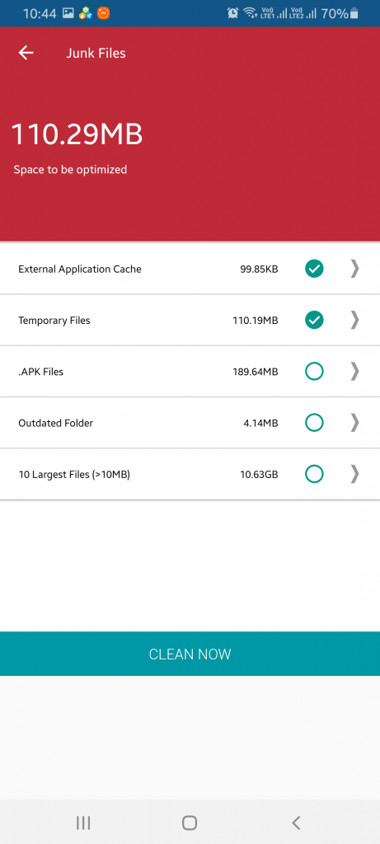380x844 pixels.
Task: Select the .APK Files checkbox
Action: (x=314, y=372)
